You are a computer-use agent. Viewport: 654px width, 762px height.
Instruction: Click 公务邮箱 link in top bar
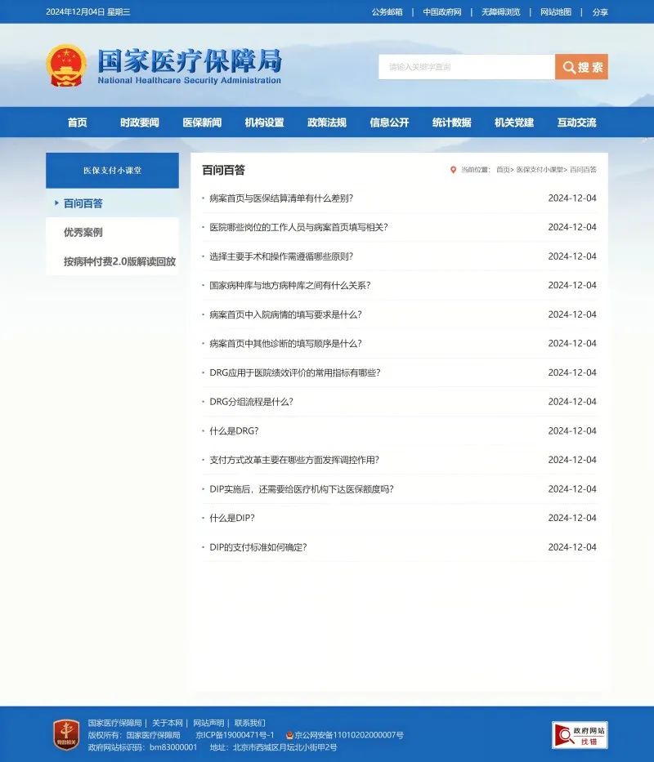pos(387,12)
